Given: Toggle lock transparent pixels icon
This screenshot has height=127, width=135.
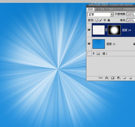Looking at the screenshot, I should pyautogui.click(x=97, y=20).
